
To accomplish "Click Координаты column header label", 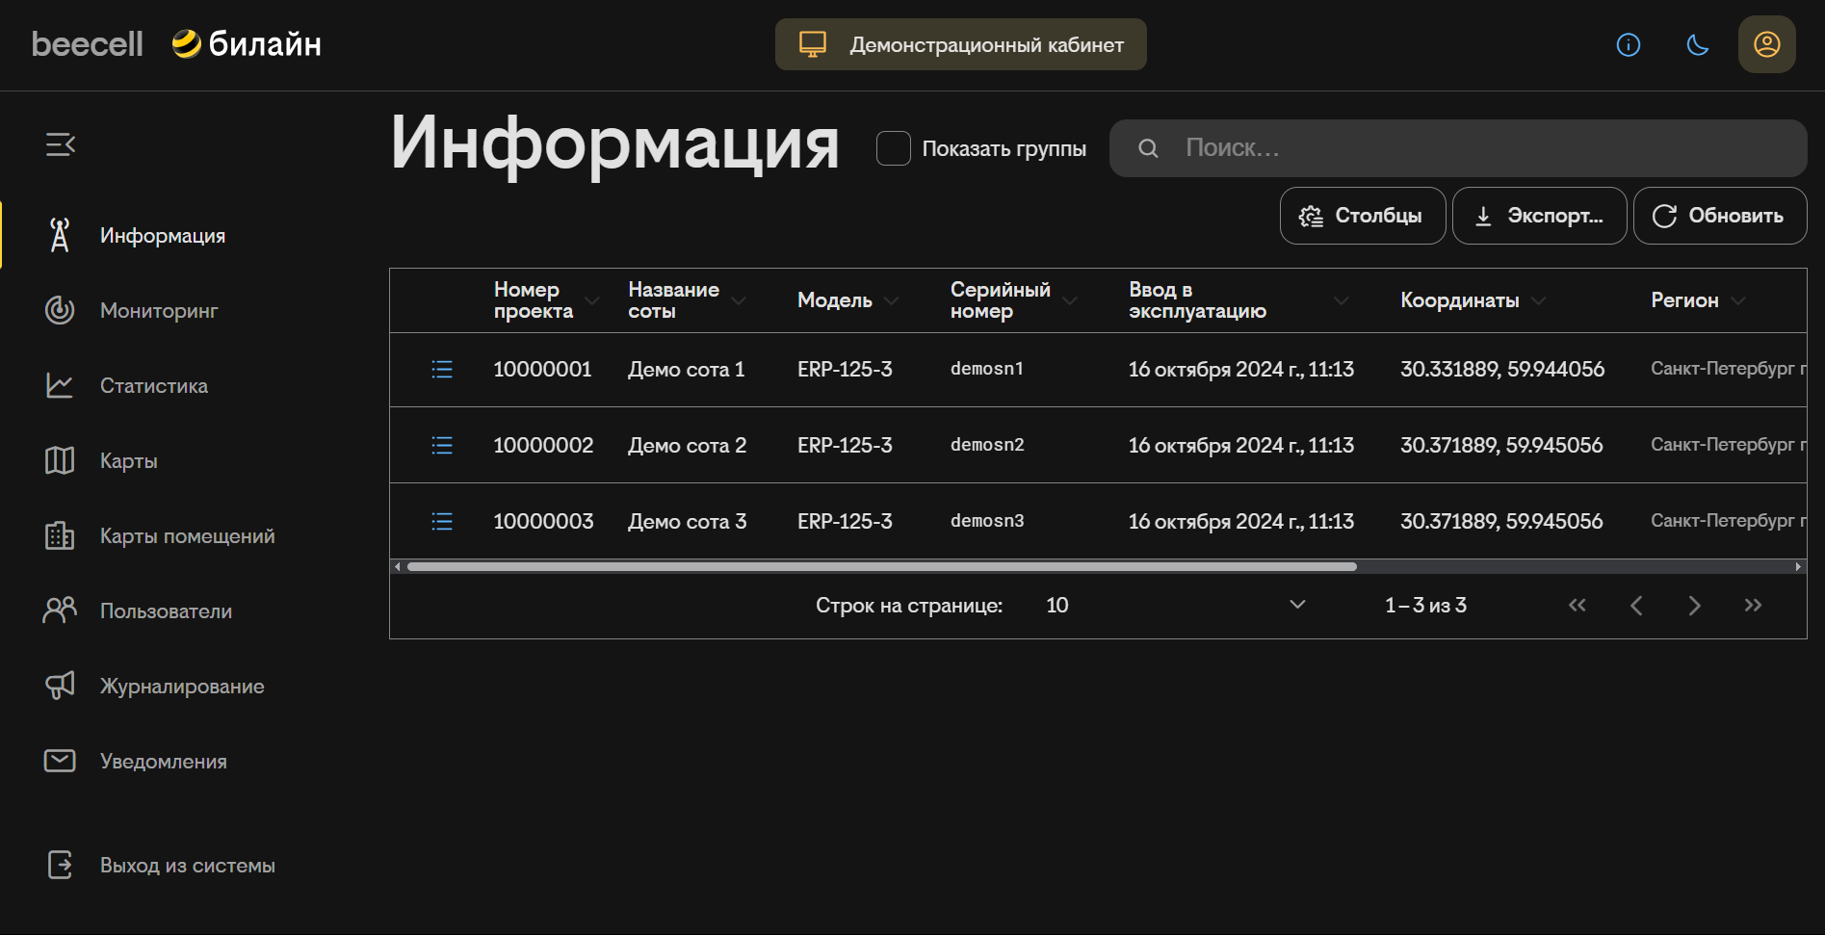I will 1460,300.
